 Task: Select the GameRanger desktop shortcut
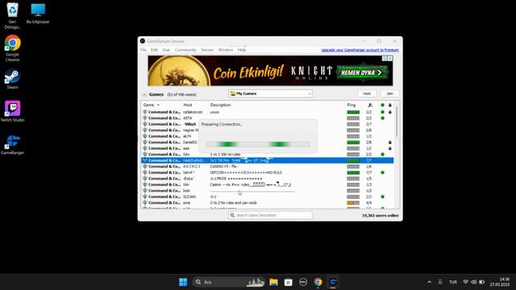tap(13, 144)
